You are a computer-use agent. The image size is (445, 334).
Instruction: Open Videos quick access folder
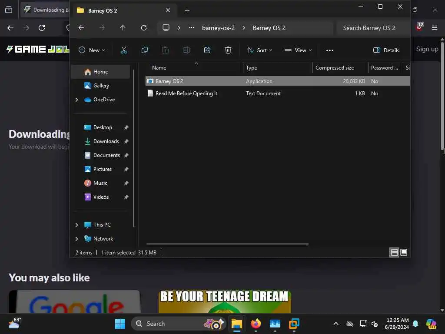coord(100,197)
